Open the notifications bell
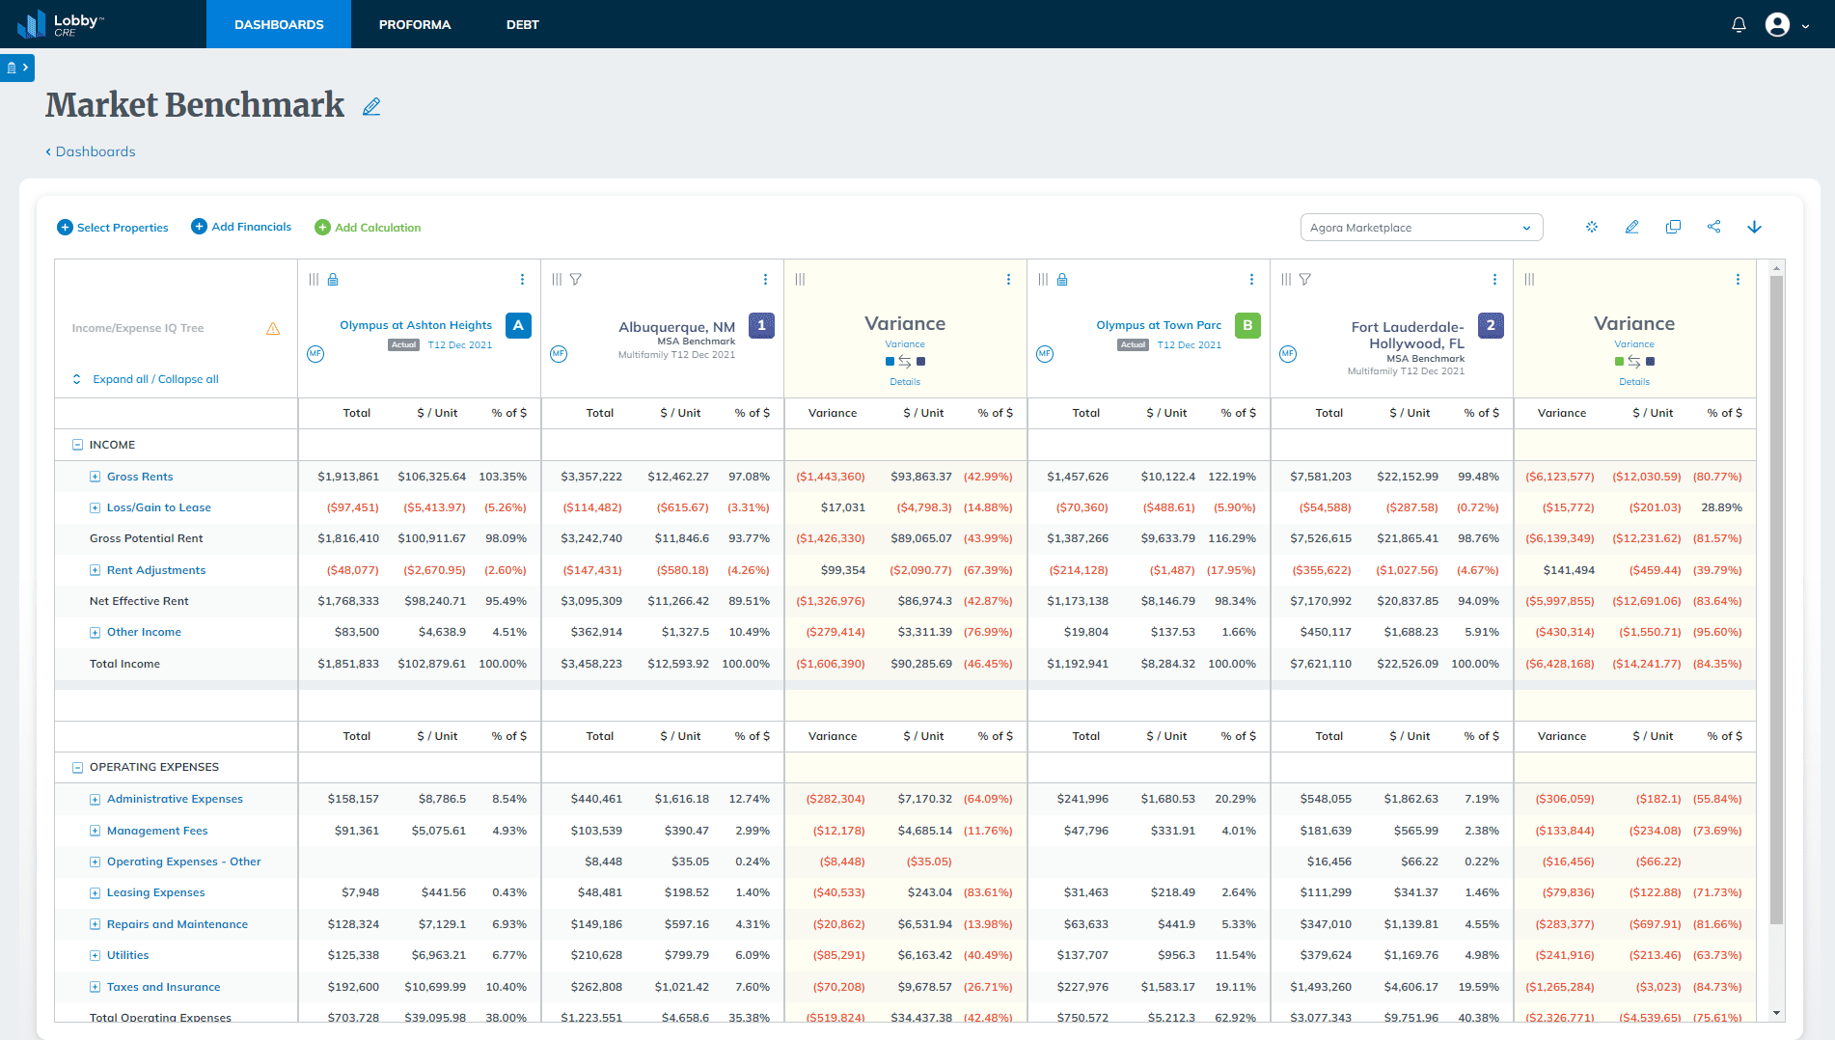 [x=1738, y=24]
